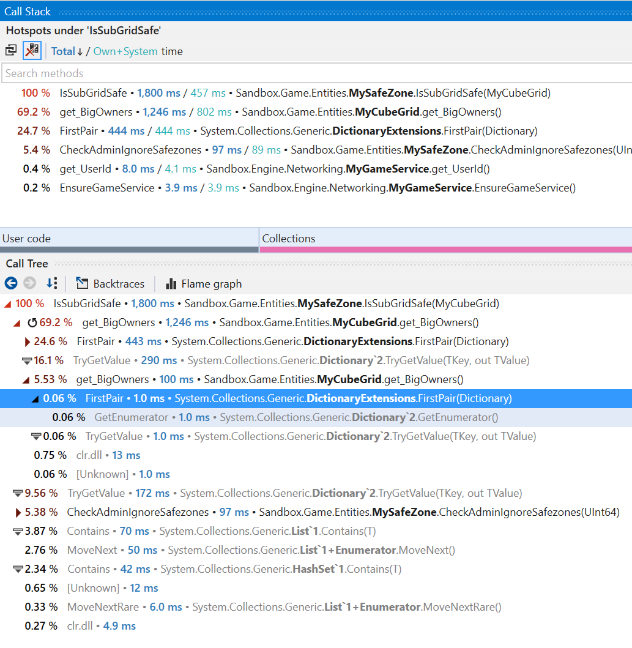
Task: Expand the FirstPair 24.6 % tree node
Action: [x=27, y=341]
